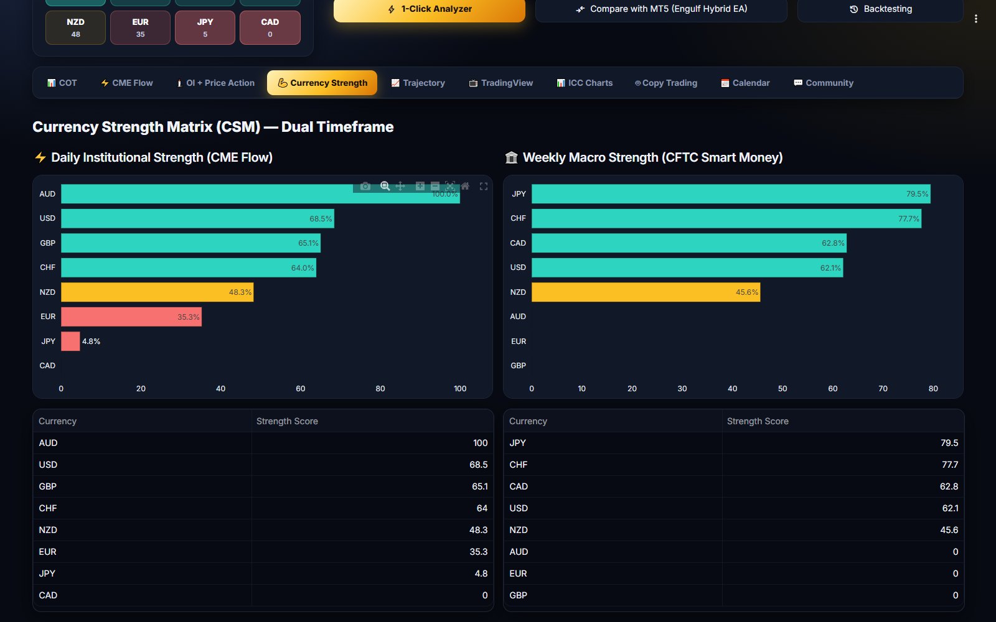Open the OI + Price Action tab

[x=215, y=83]
